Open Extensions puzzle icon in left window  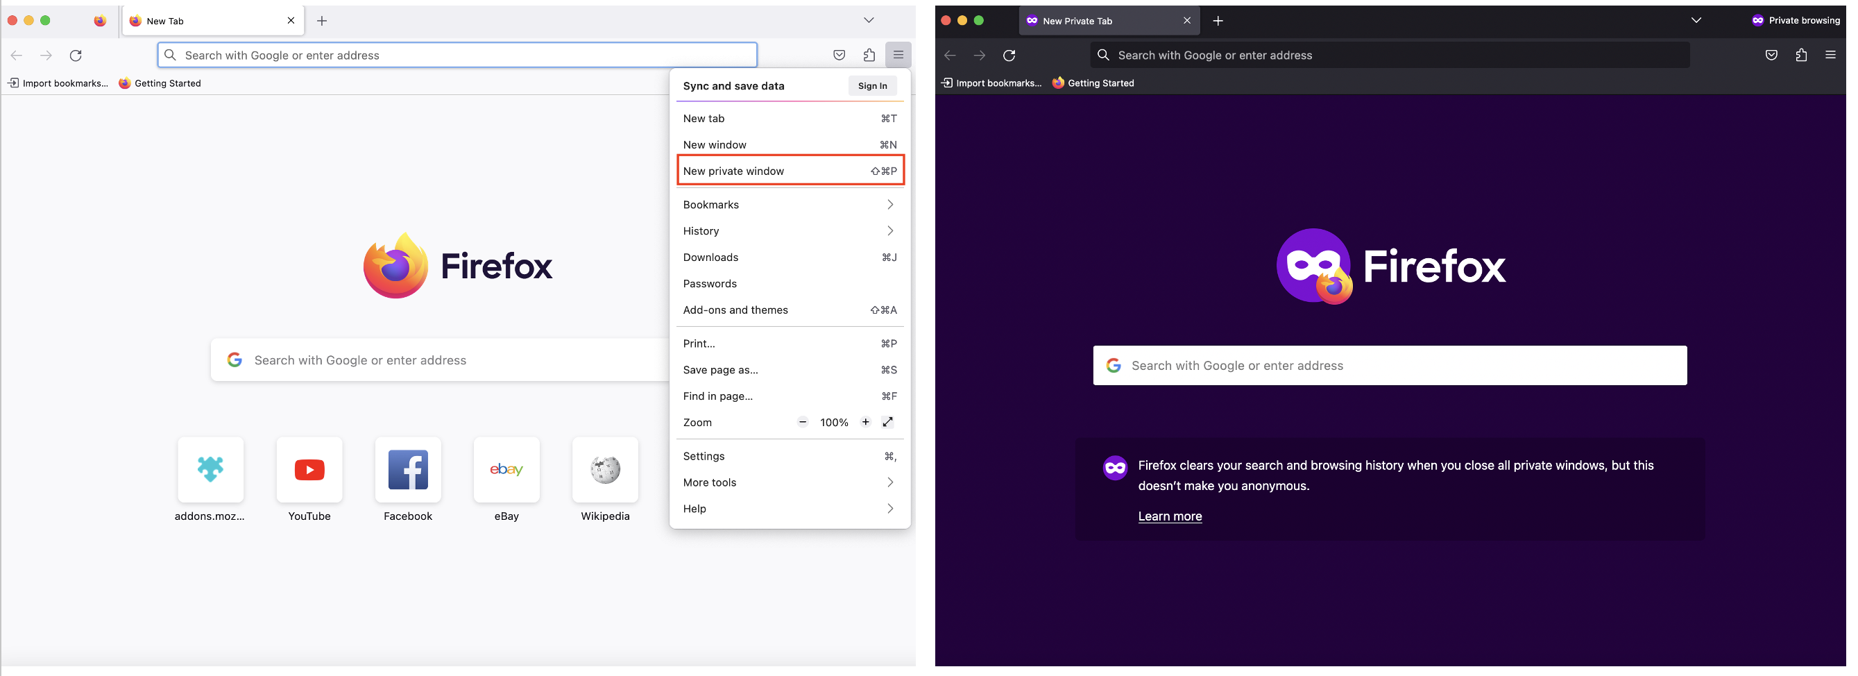(x=869, y=56)
